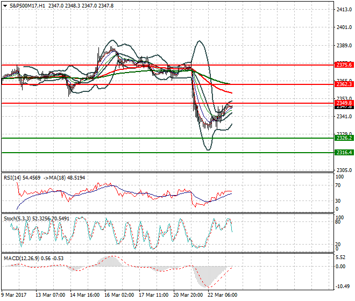Click the MACD scale value -10.49

pyautogui.click(x=342, y=286)
